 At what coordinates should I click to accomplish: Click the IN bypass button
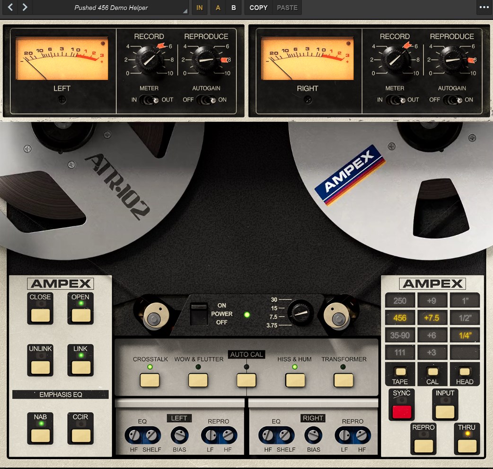pos(200,8)
